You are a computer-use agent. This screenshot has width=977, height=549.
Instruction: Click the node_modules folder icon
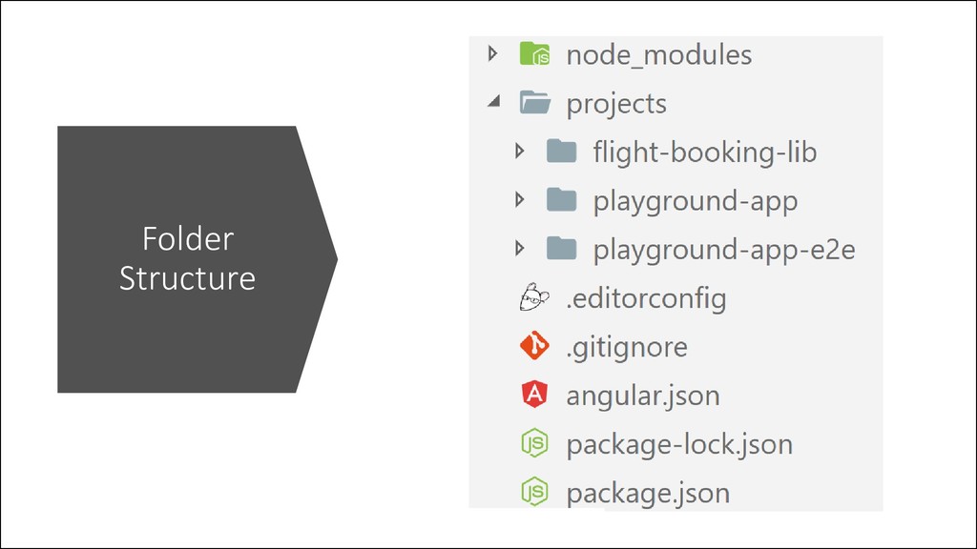(x=534, y=54)
